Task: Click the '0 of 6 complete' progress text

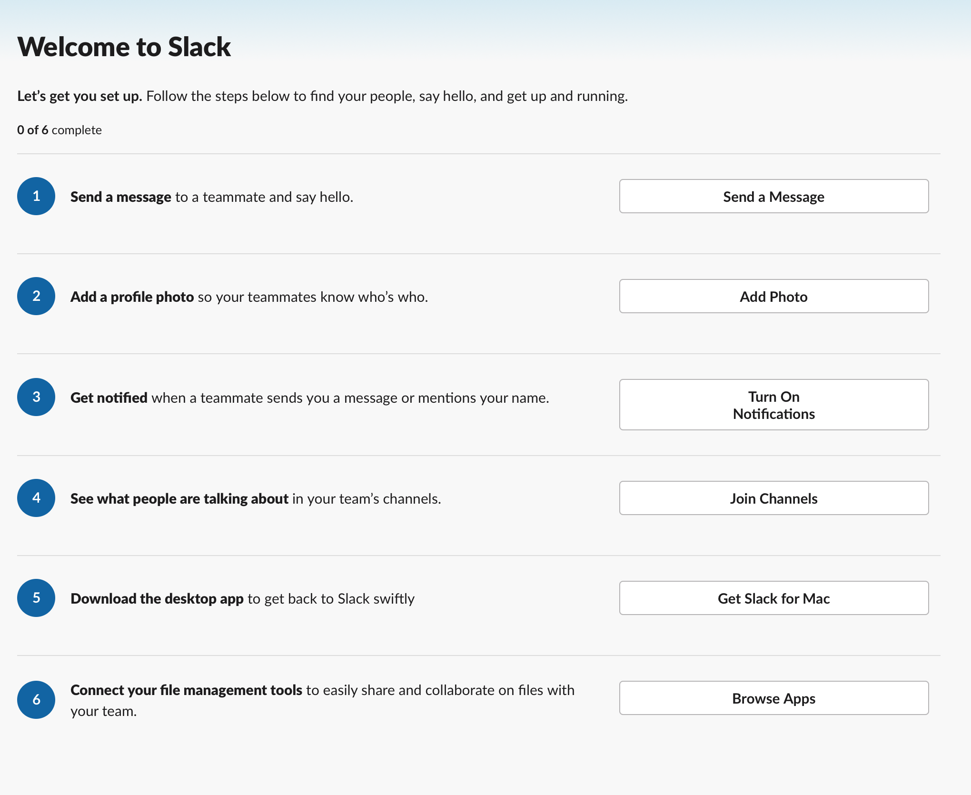Action: (x=59, y=130)
